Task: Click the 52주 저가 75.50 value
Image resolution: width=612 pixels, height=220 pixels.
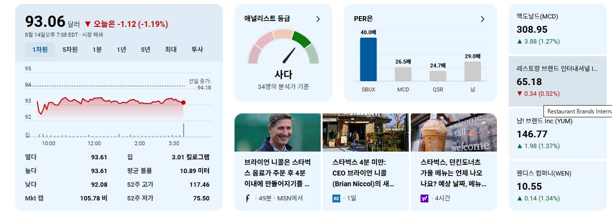Action: pos(201,198)
